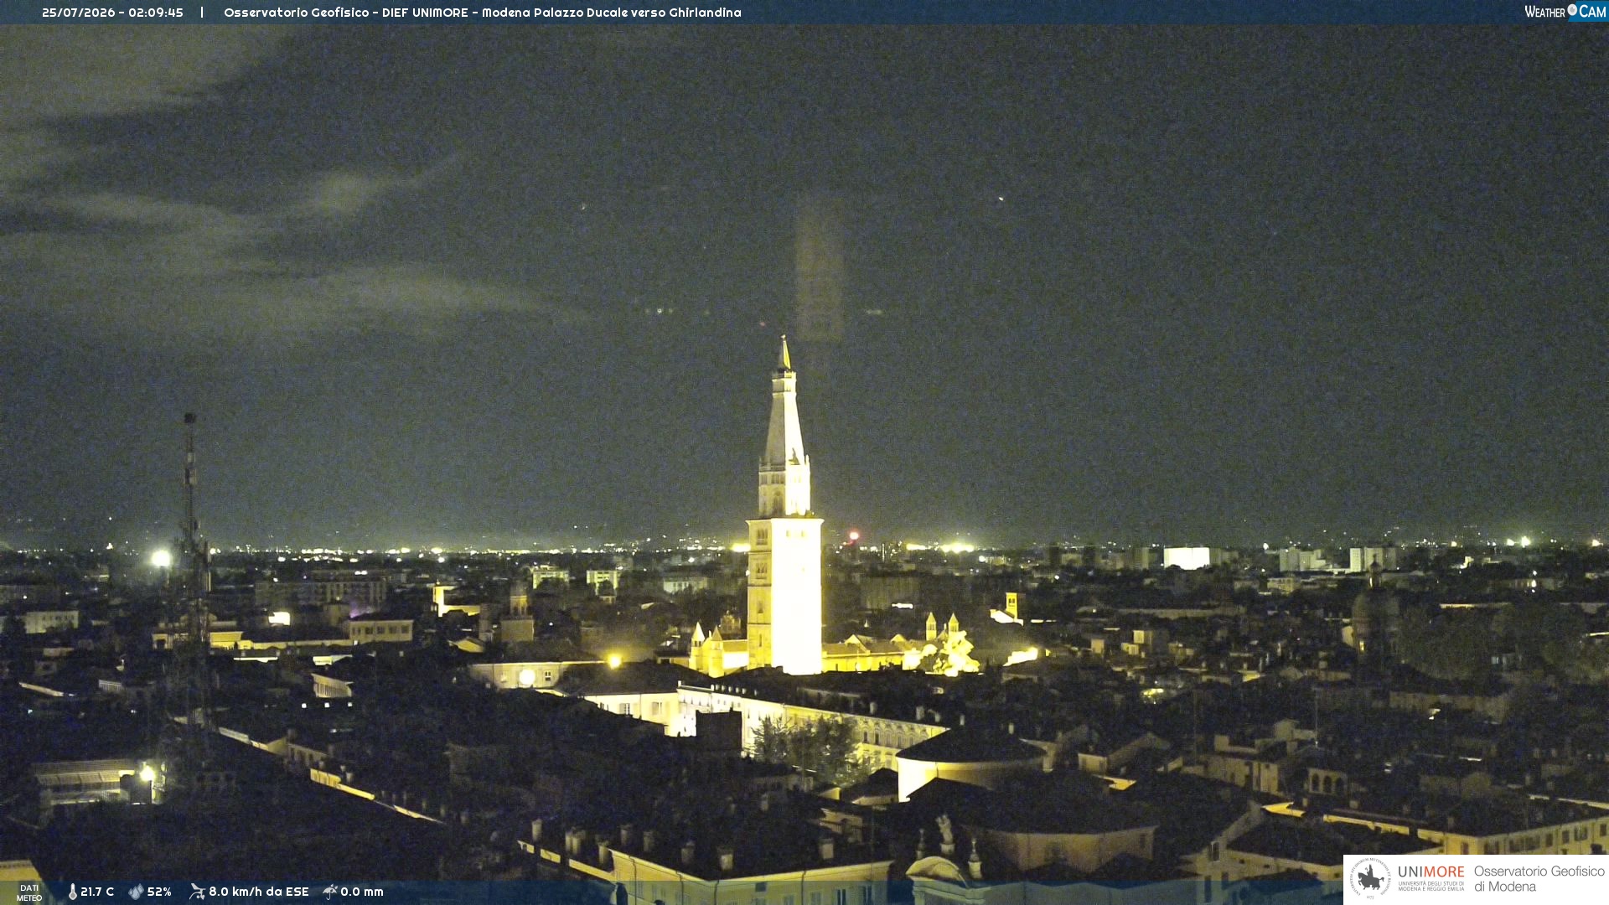Click the thermometer temperature icon
Image resolution: width=1609 pixels, height=905 pixels.
pyautogui.click(x=73, y=892)
